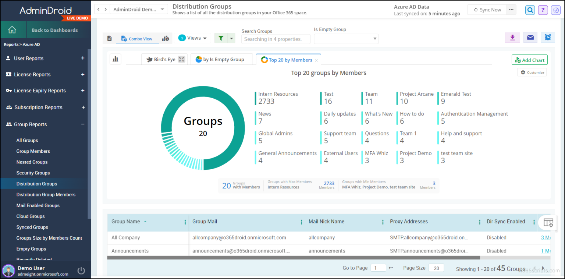
Task: Expand the Is Empty Group dropdown
Action: (346, 39)
